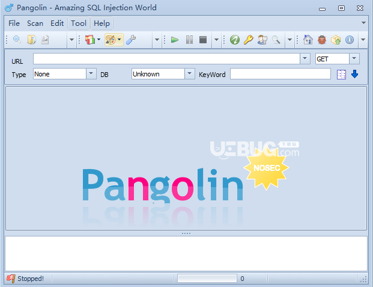Open the palette icon dropdown arrow
Viewport: 373px width, 287px height.
pos(120,40)
